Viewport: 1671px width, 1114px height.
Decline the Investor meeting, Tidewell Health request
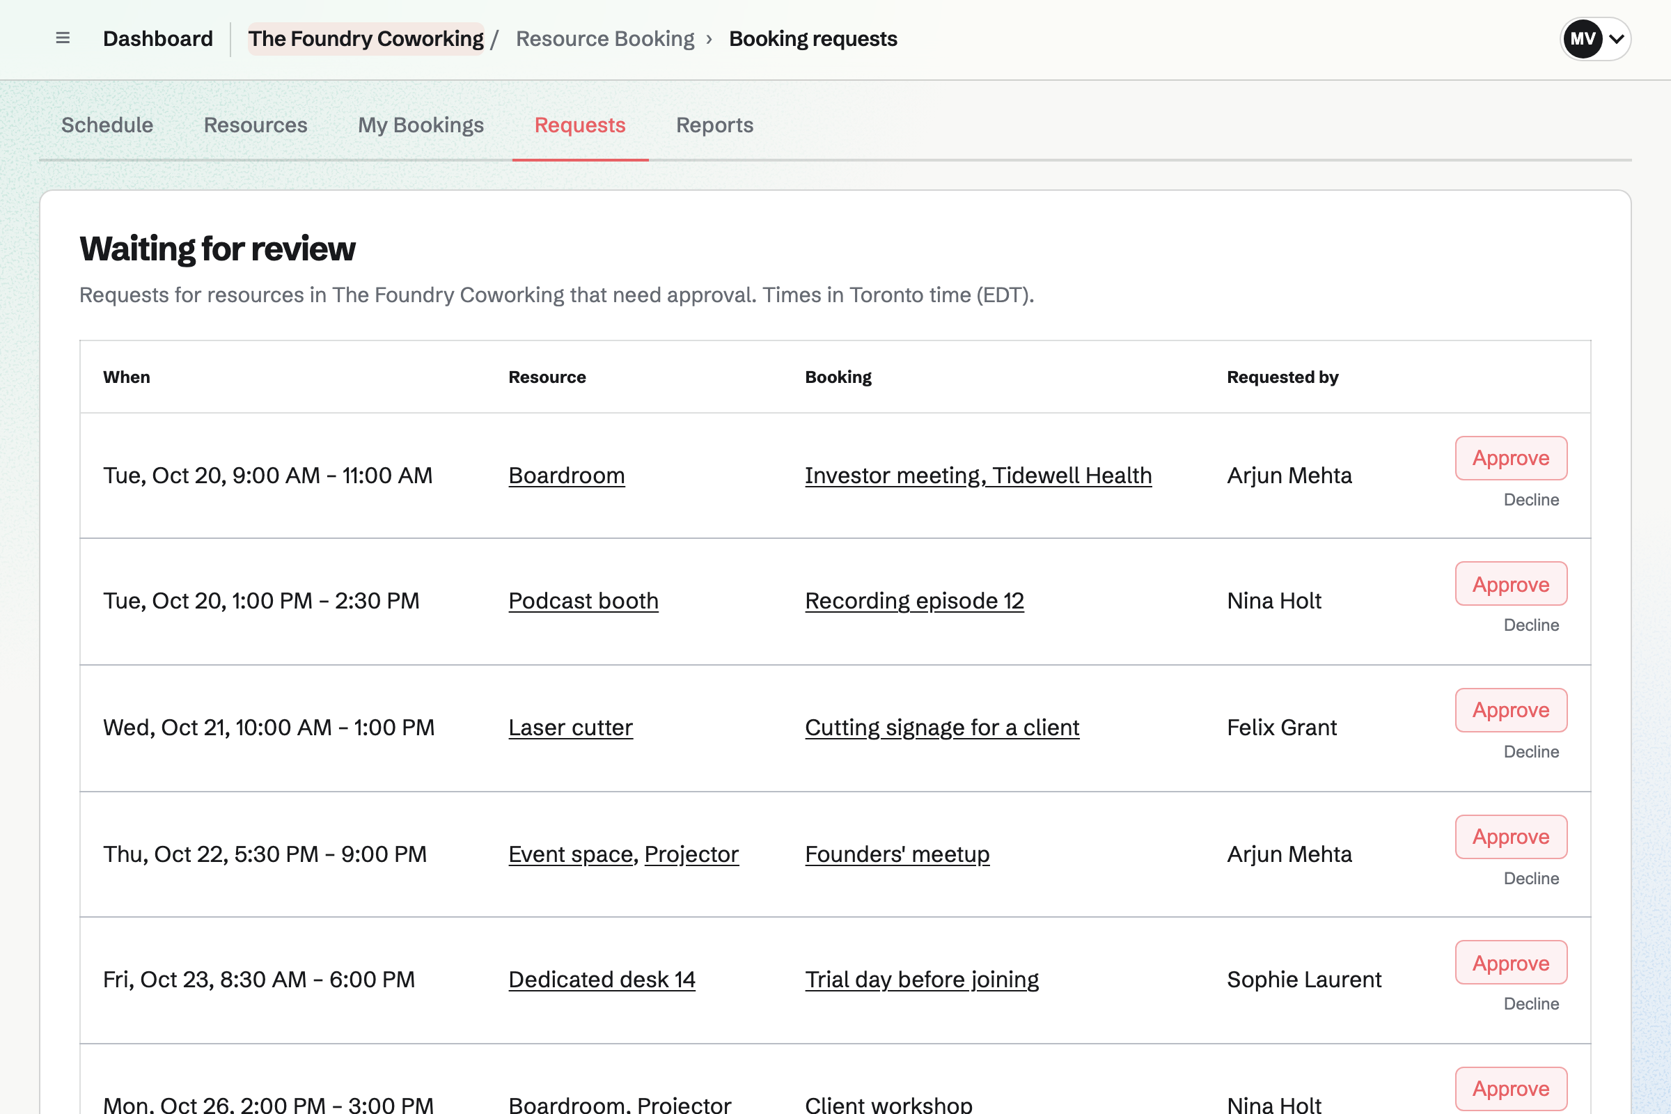tap(1531, 499)
